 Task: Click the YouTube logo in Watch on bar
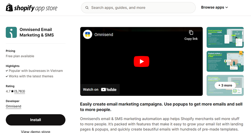tap(109, 90)
